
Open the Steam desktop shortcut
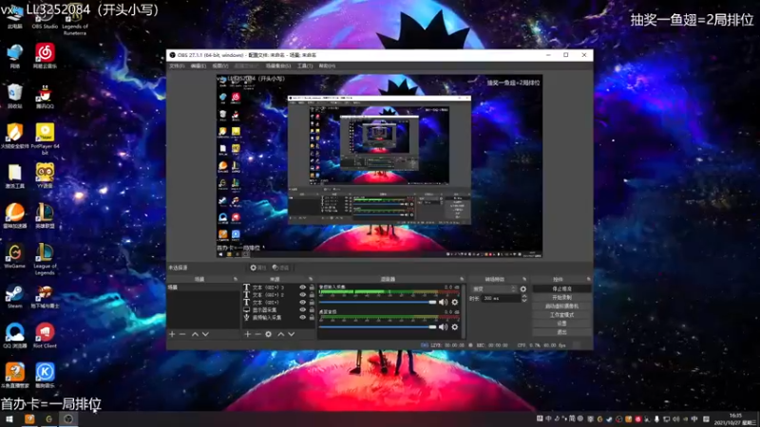click(x=14, y=296)
